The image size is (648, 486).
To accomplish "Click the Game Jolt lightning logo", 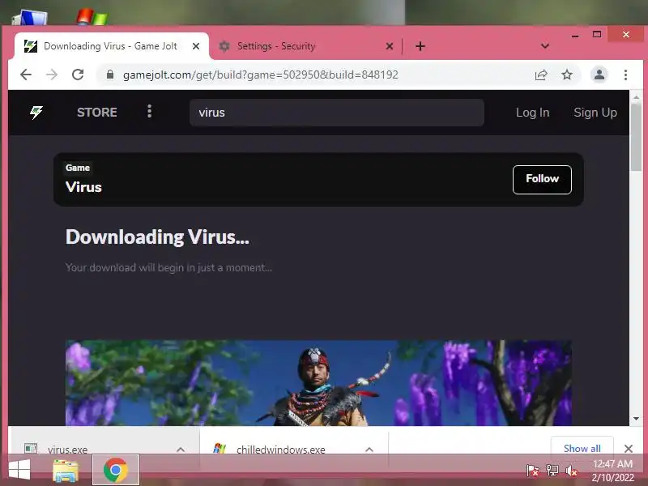I will (36, 112).
